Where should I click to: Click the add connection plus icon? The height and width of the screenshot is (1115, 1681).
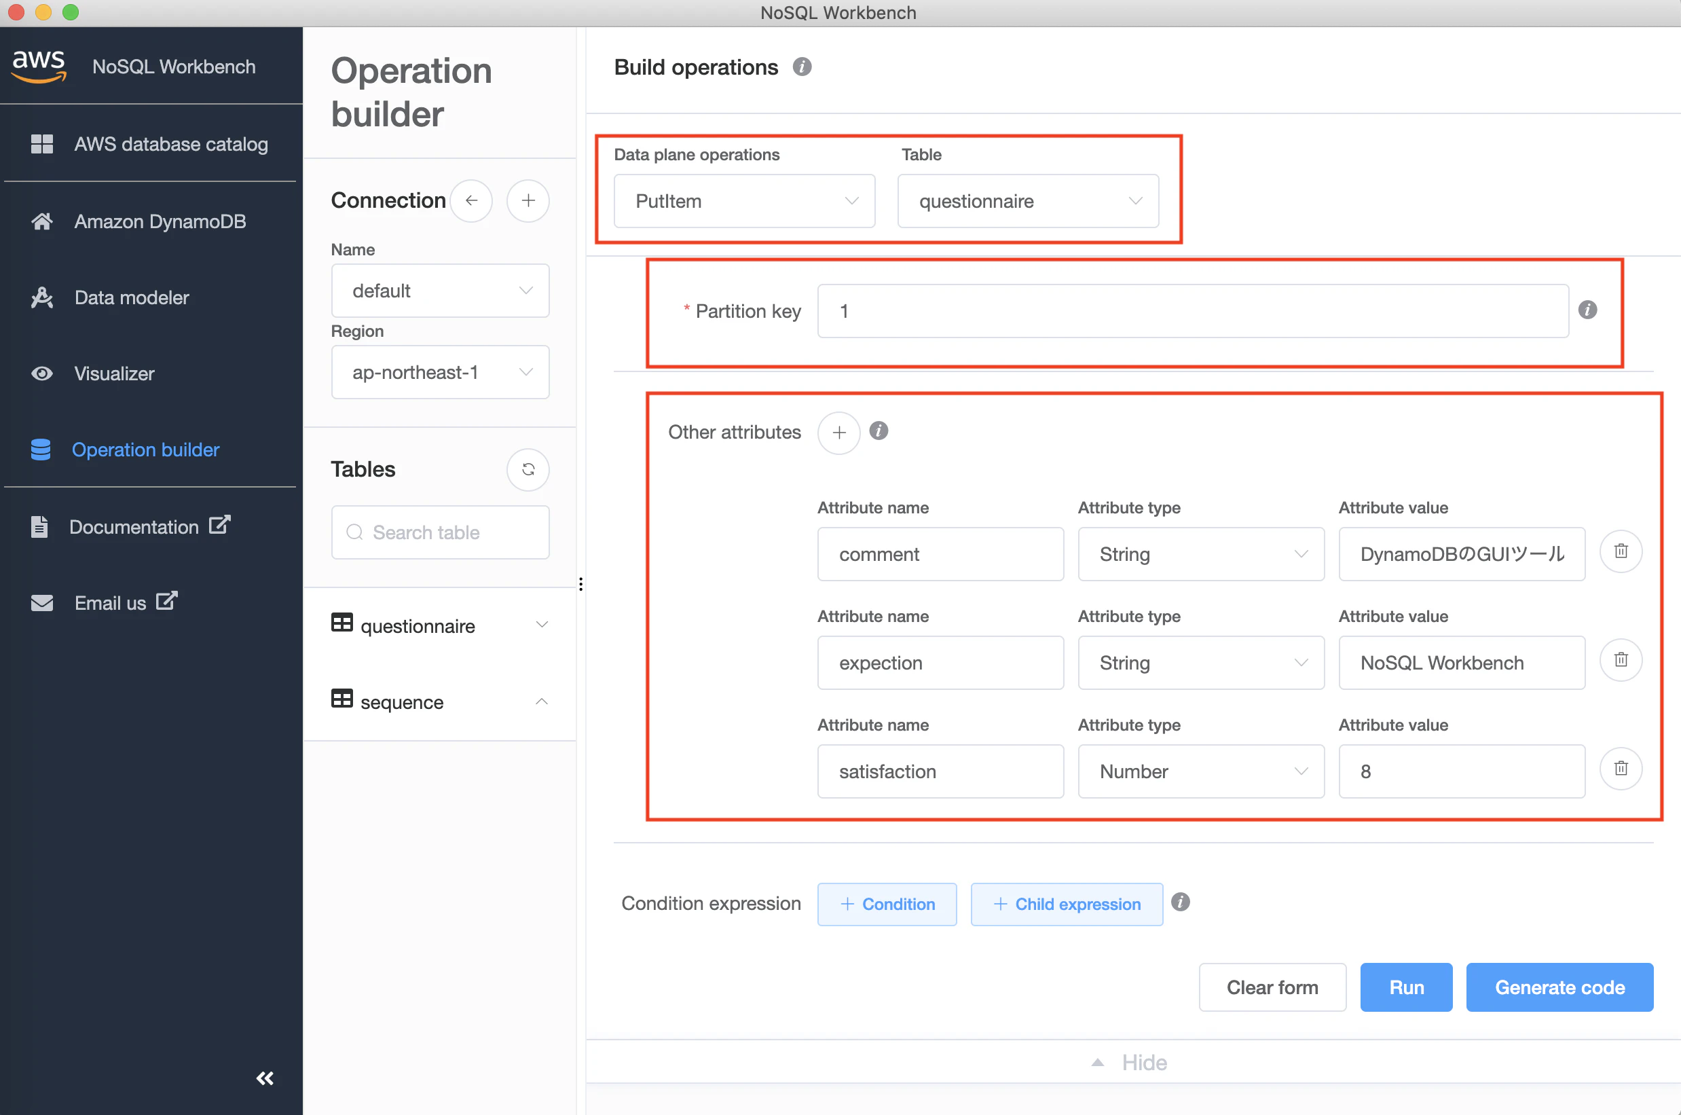click(x=528, y=200)
